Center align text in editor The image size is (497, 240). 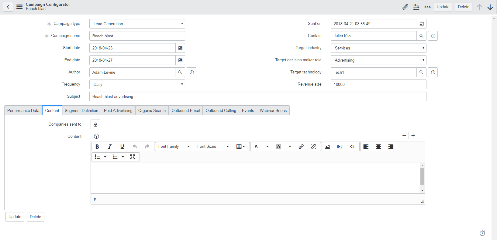(x=378, y=147)
